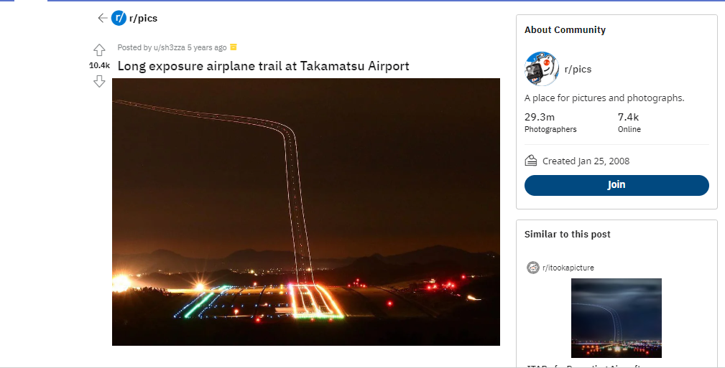
Task: Click the '5 years ago' timestamp
Action: point(207,47)
